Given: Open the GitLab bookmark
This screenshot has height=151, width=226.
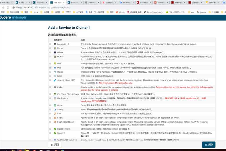Looking at the screenshot, I should tap(120, 12).
